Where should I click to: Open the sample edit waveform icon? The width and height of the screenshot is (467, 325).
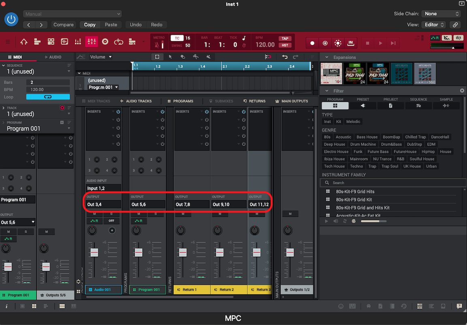coord(64,42)
